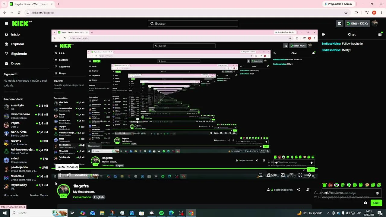
Task: Open recommended channel rageylo
Action: click(26, 142)
